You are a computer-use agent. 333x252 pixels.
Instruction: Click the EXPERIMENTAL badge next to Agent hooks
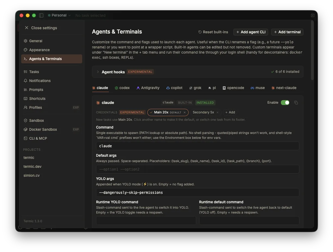tap(140, 72)
